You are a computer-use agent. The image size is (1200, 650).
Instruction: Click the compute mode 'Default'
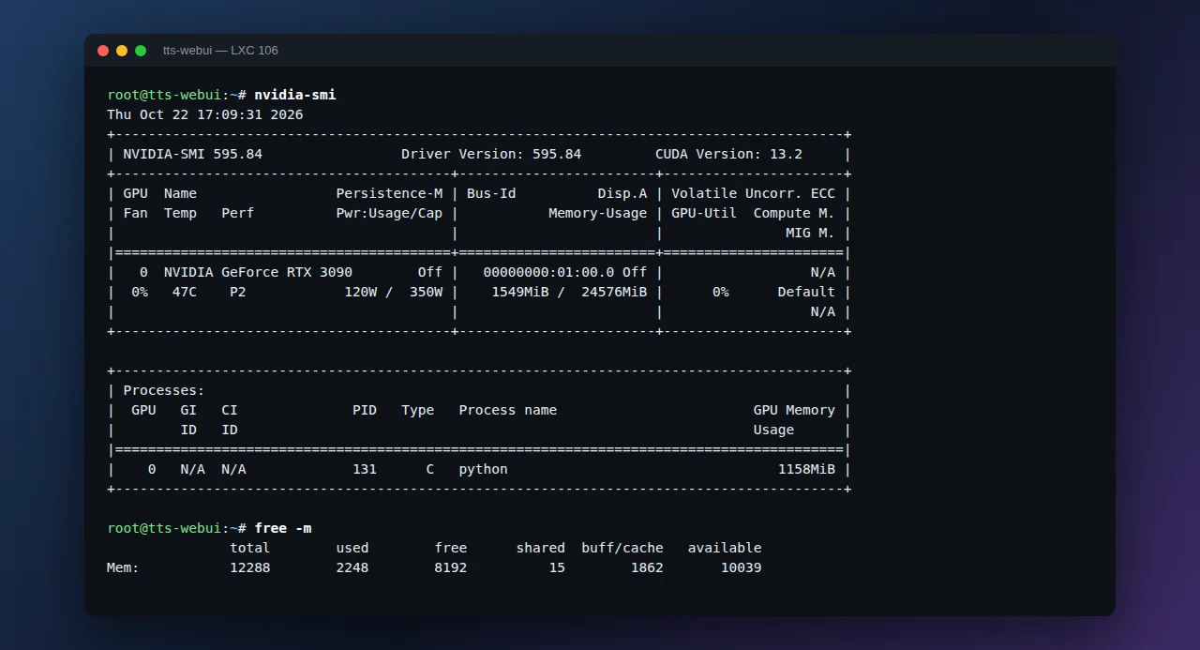(x=806, y=292)
